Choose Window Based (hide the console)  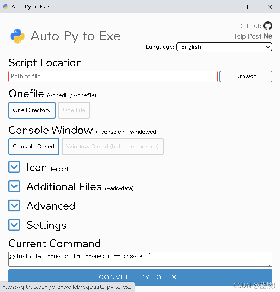(113, 147)
